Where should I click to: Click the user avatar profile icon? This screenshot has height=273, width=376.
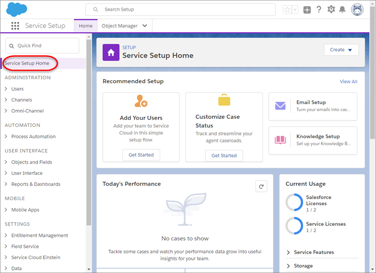point(357,10)
